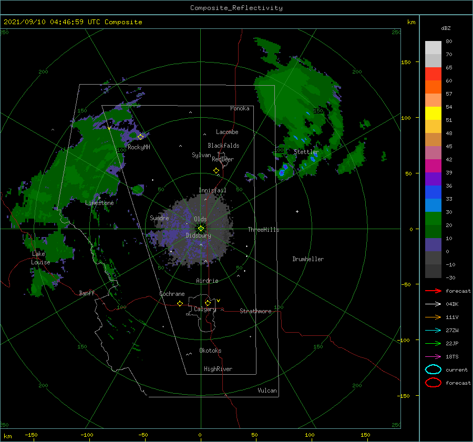Click the Sylvan map label
Screen dimensions: 473x442
click(x=201, y=155)
